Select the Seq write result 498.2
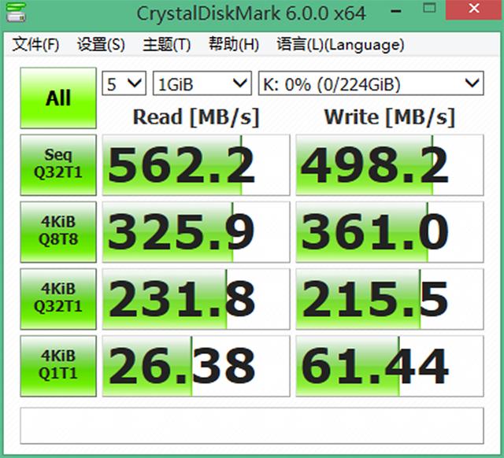Viewport: 504px width, 458px height. pos(390,164)
